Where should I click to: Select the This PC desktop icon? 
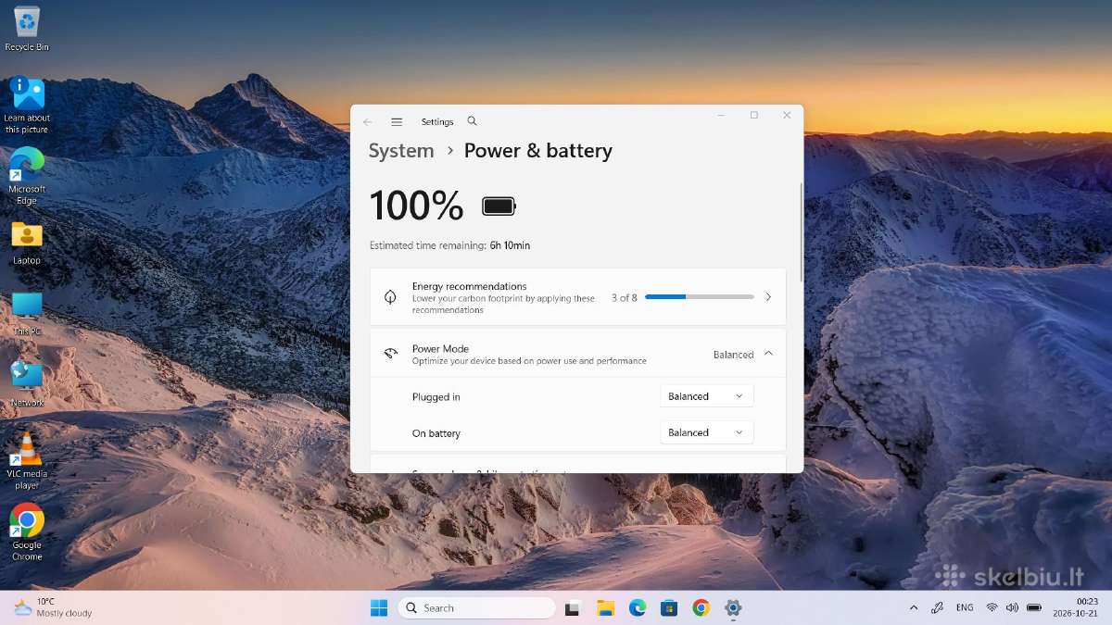(27, 314)
